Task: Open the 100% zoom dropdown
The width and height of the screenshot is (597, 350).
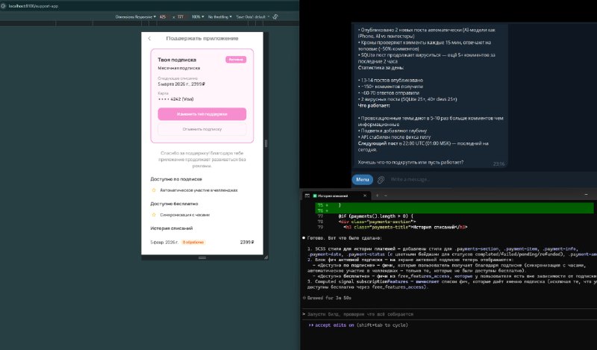Action: 198,16
